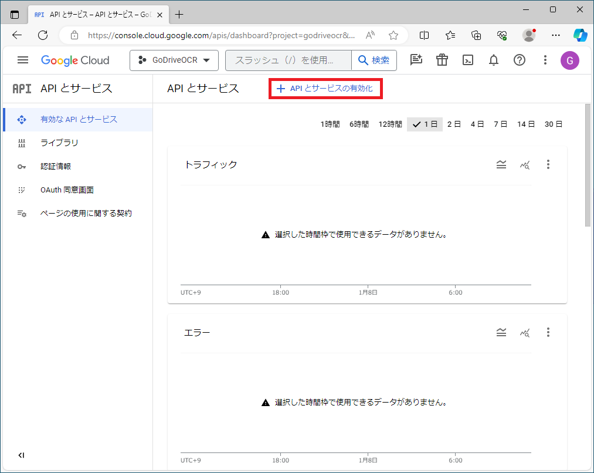Bookmark this page with the star icon
Image resolution: width=594 pixels, height=473 pixels.
pyautogui.click(x=393, y=35)
